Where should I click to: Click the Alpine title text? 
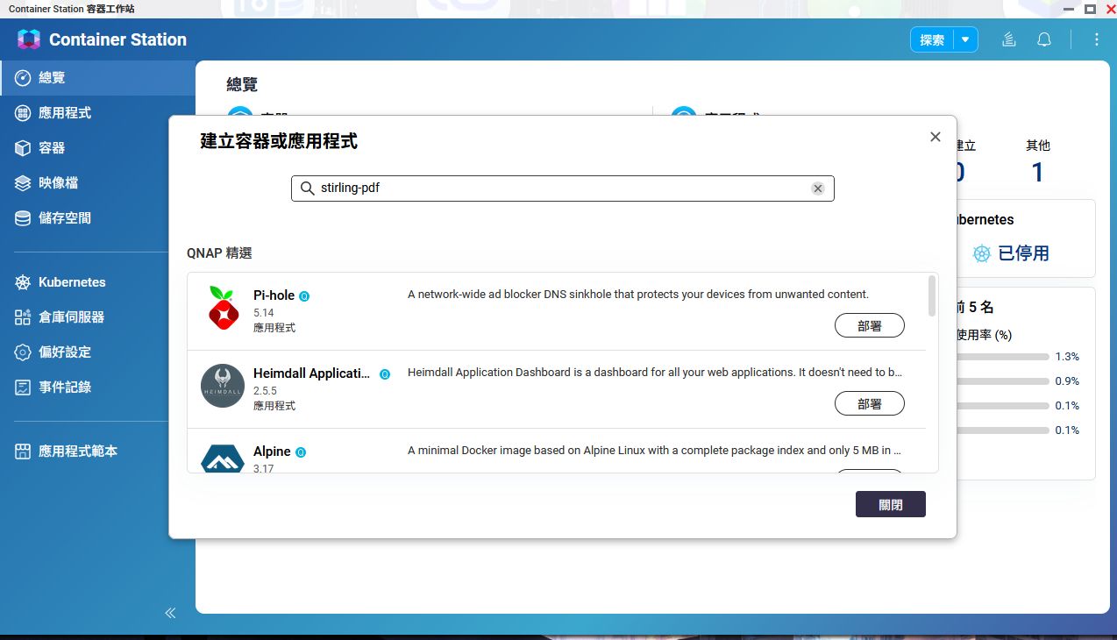(x=272, y=452)
